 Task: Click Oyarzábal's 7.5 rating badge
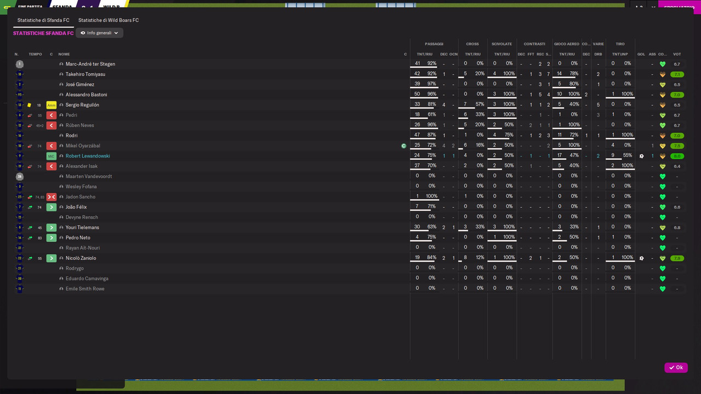click(x=677, y=146)
